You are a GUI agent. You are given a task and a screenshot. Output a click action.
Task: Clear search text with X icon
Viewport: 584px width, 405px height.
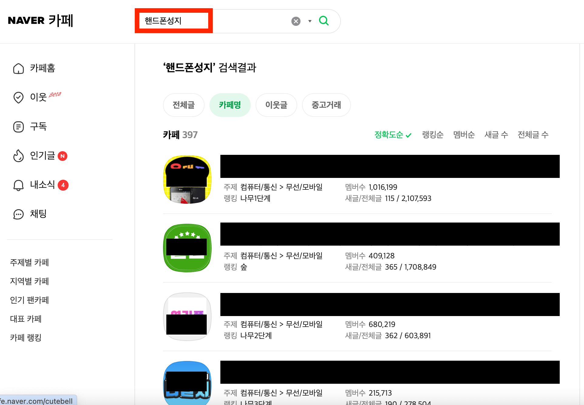295,21
